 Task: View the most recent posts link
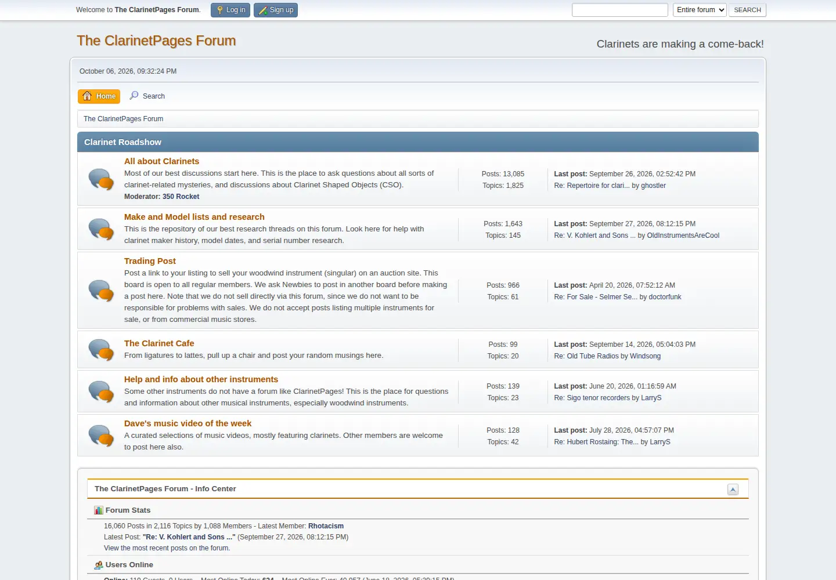pyautogui.click(x=167, y=548)
